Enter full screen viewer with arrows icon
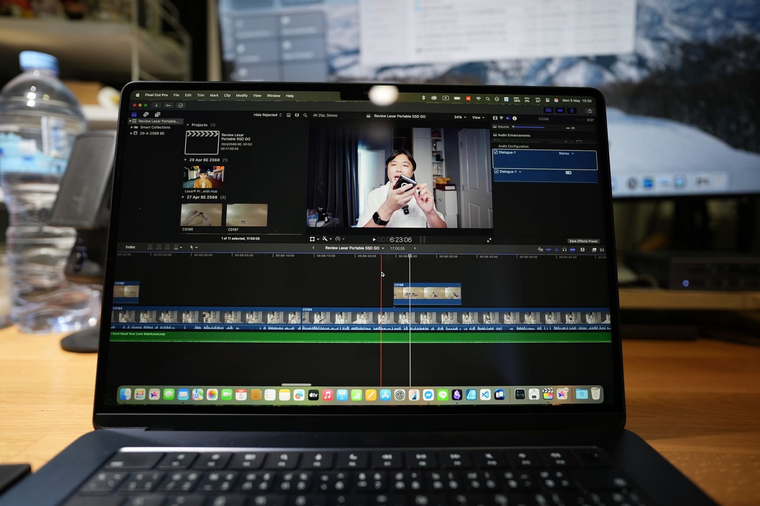This screenshot has width=760, height=506. coord(489,240)
